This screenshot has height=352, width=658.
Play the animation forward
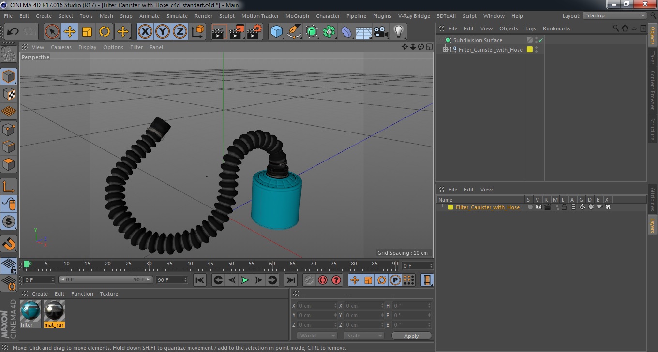coord(245,280)
